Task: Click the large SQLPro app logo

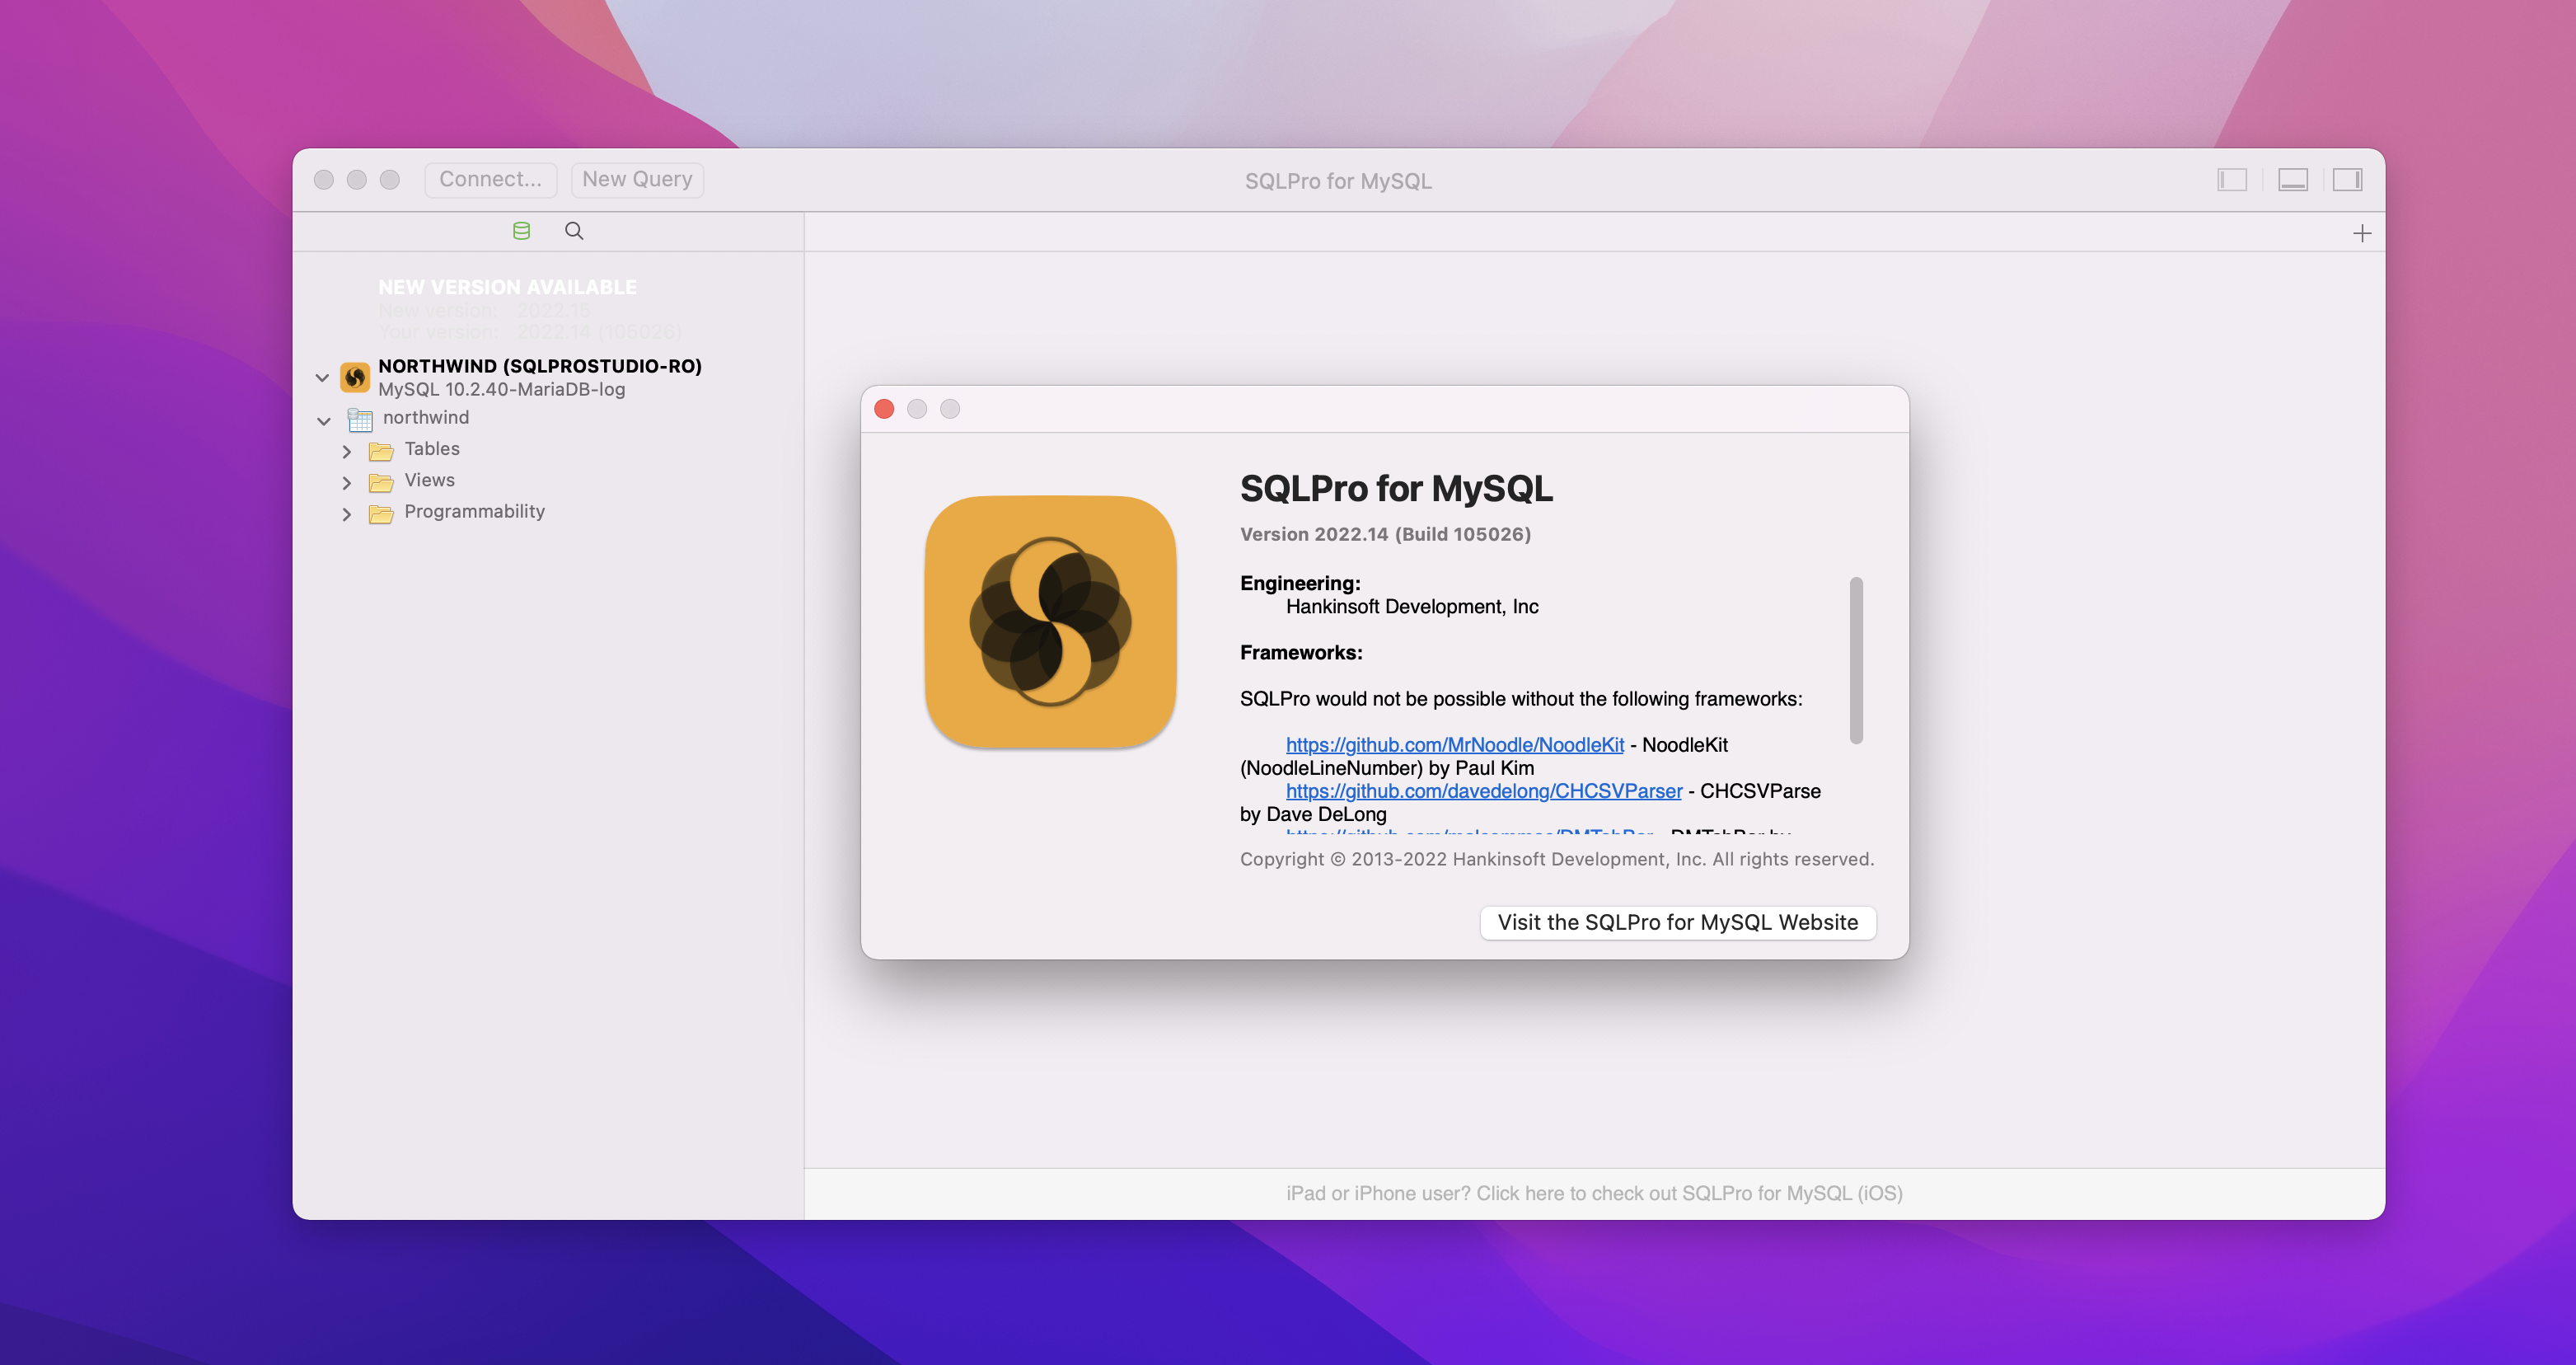Action: (1050, 621)
